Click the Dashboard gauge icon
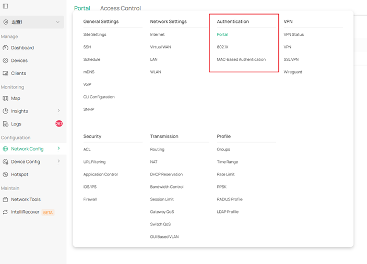The height and width of the screenshot is (264, 367). (5, 48)
